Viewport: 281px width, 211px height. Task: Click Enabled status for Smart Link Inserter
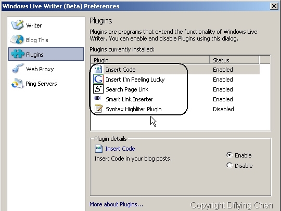pos(223,99)
